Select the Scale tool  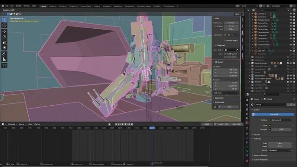4,42
